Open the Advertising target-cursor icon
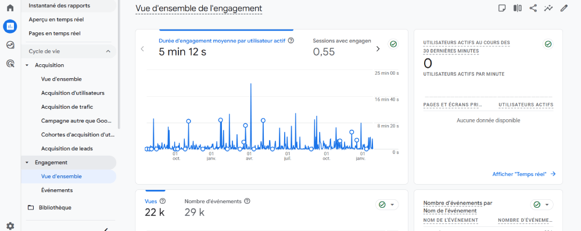581x231 pixels. [x=10, y=64]
